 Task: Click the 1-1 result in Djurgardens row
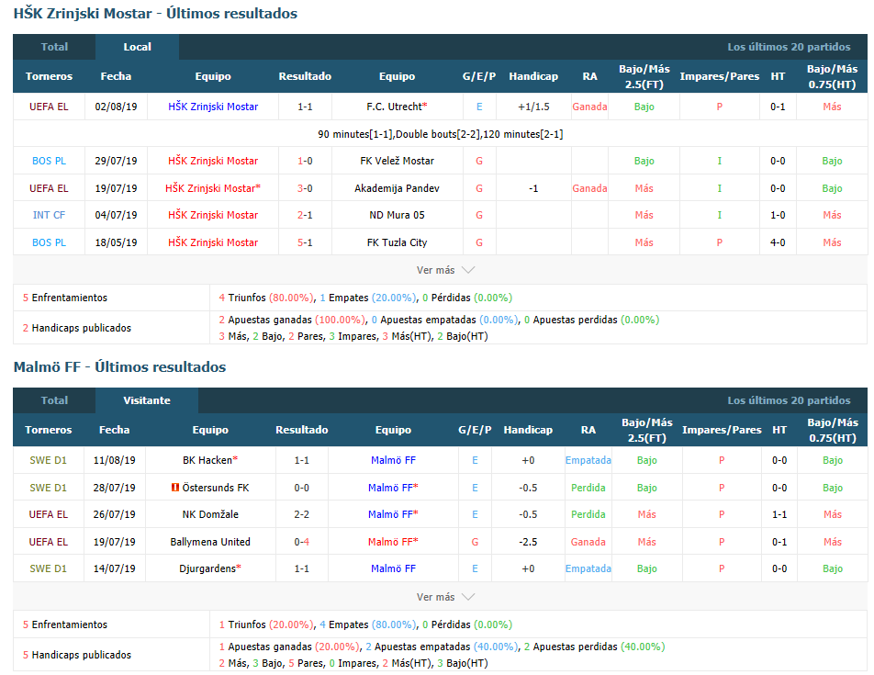[301, 568]
